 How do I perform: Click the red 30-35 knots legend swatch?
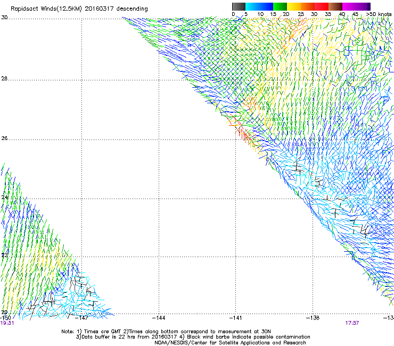coord(322,6)
